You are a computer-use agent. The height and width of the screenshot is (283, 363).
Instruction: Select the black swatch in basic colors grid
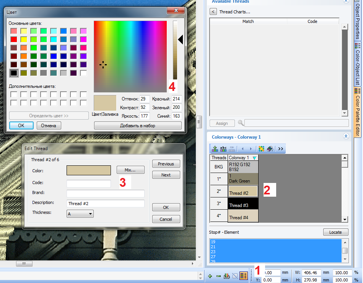click(x=14, y=73)
